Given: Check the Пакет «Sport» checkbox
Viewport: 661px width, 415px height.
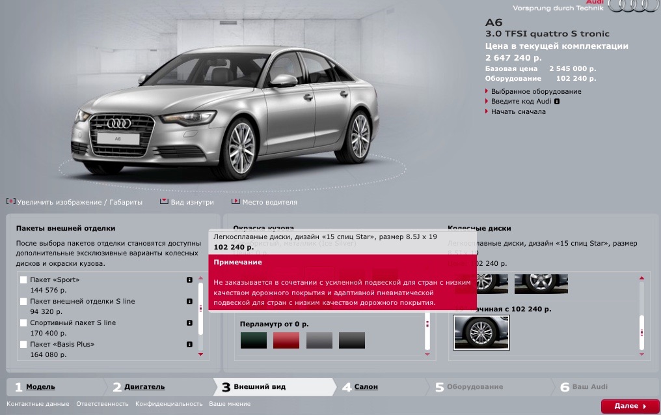Looking at the screenshot, I should pyautogui.click(x=23, y=280).
